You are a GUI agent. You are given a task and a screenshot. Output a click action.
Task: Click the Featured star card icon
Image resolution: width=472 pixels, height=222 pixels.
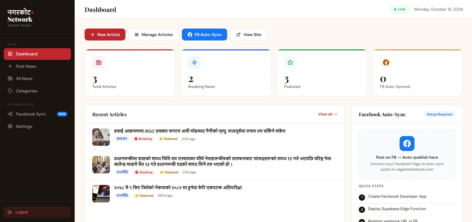click(290, 62)
